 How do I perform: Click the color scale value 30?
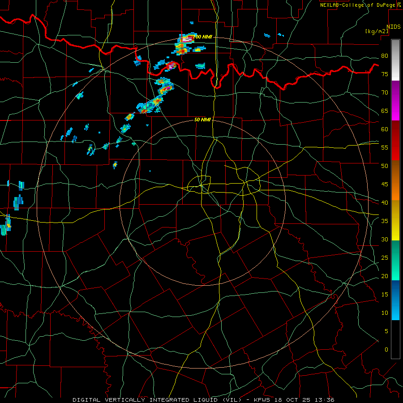pos(385,239)
